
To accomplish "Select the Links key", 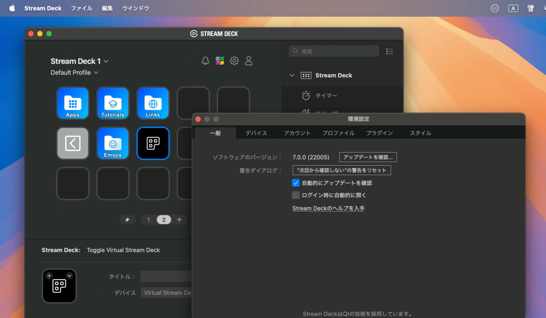I will point(153,103).
